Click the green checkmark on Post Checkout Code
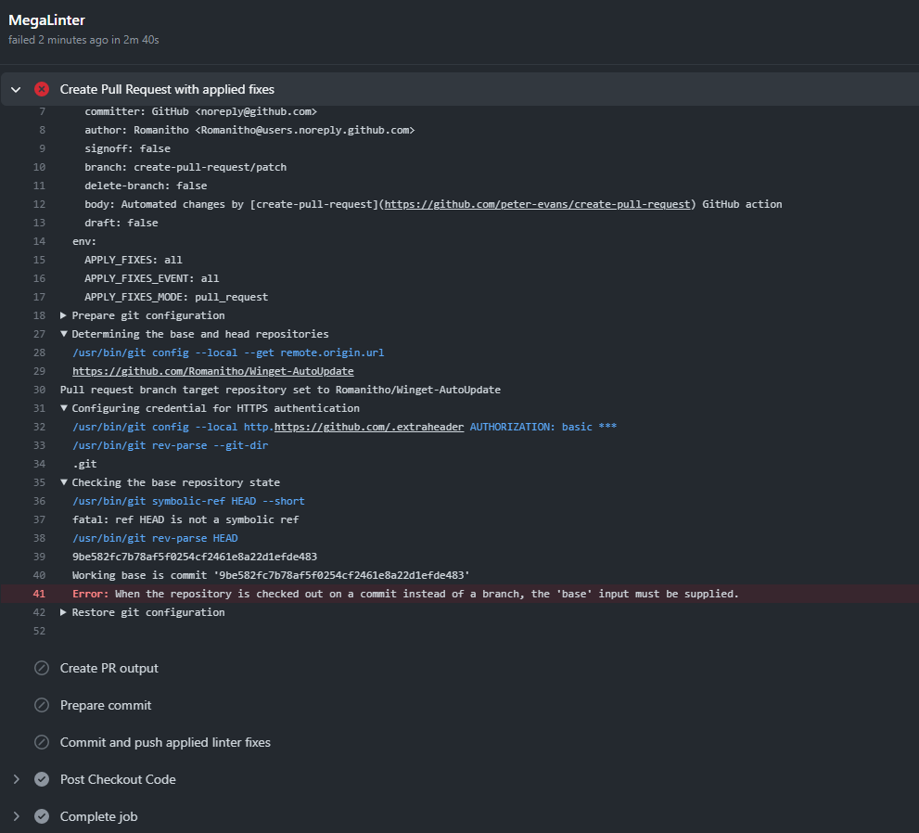919x833 pixels. click(41, 779)
